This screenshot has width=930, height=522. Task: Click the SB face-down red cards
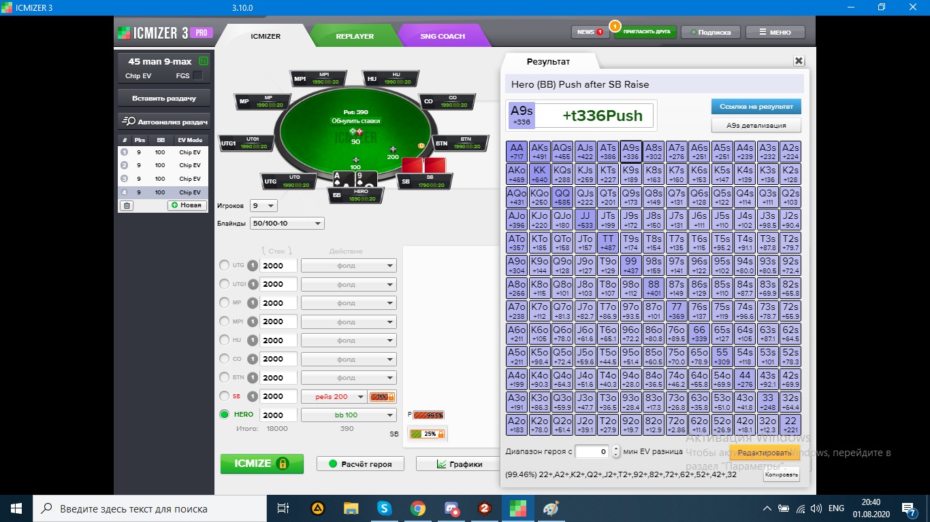pyautogui.click(x=423, y=165)
